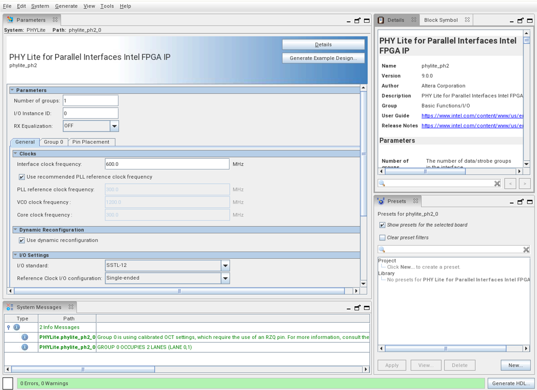
Task: Clear the Details search field
Action: tap(497, 184)
